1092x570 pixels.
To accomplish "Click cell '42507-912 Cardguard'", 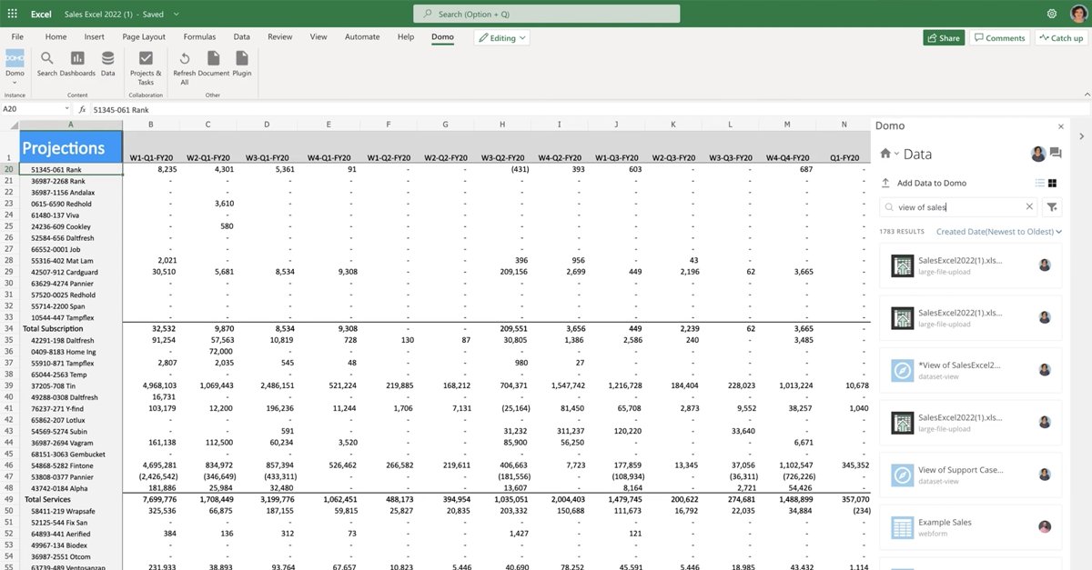I will [71, 272].
